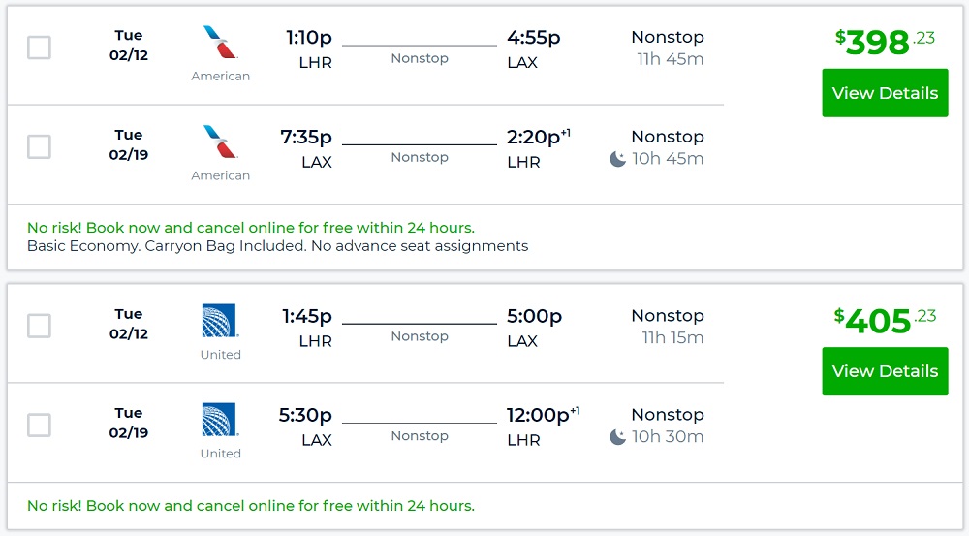969x536 pixels.
Task: Click United logo on 02/12 flight
Action: (x=220, y=321)
